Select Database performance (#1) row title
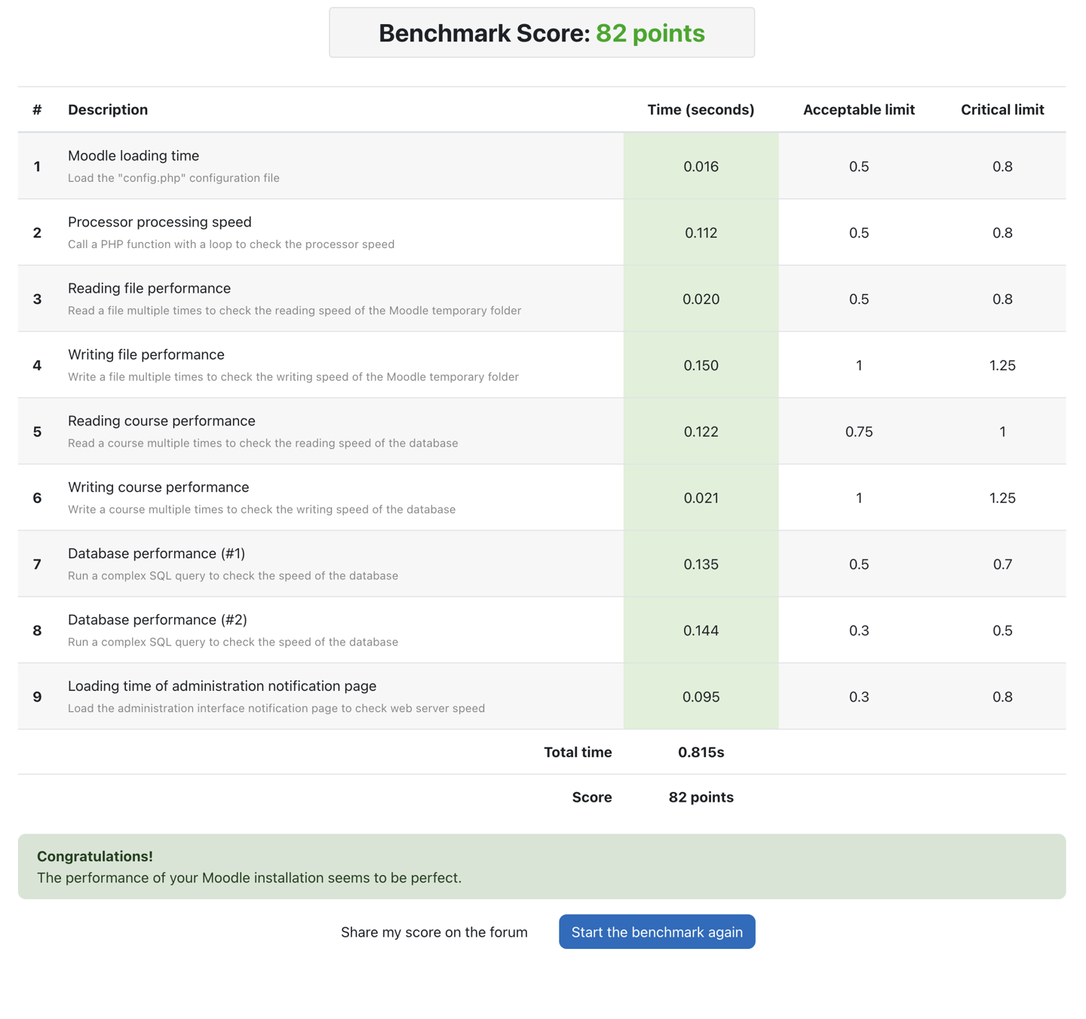This screenshot has width=1086, height=1019. pos(156,553)
